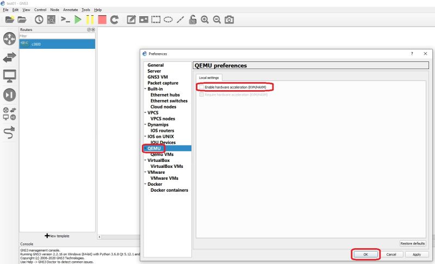Viewport: 435px width, 264px height.
Task: Open the Control menu
Action: (x=40, y=10)
